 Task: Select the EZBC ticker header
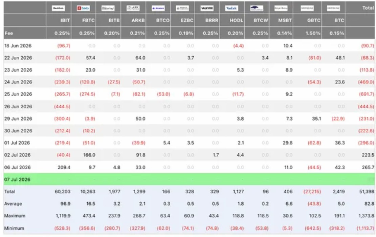click(x=187, y=21)
